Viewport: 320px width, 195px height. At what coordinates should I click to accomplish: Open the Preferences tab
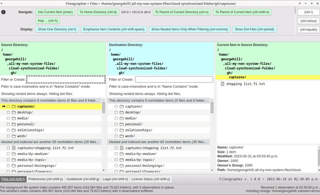tap(45, 179)
